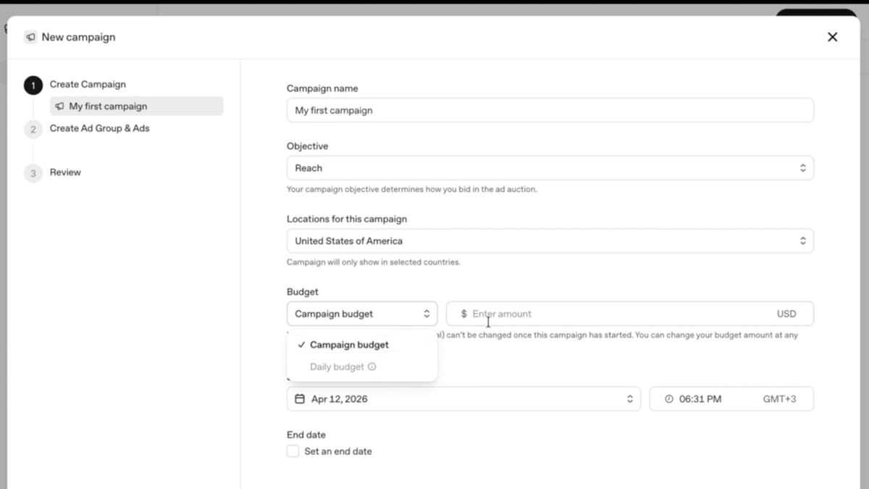The height and width of the screenshot is (489, 869).
Task: Expand the budget type dropdown
Action: point(427,313)
